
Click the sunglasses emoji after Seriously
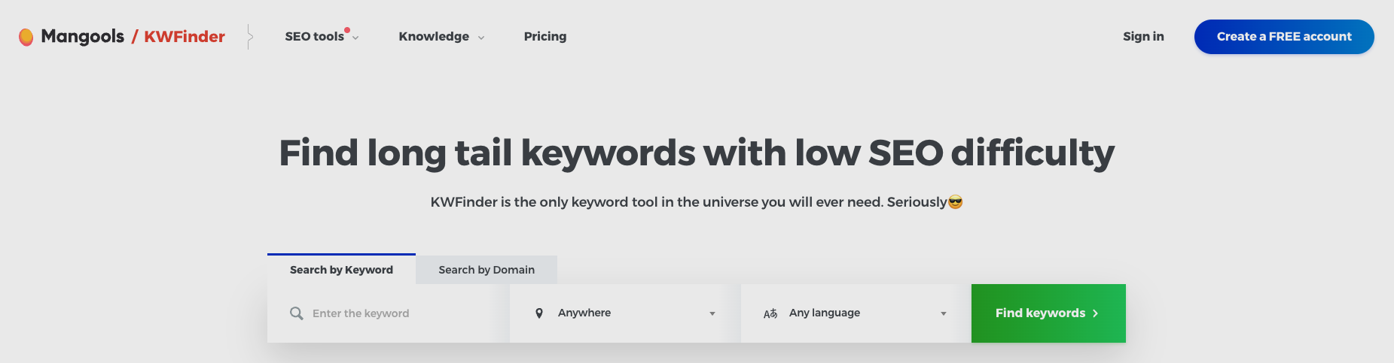pyautogui.click(x=956, y=201)
